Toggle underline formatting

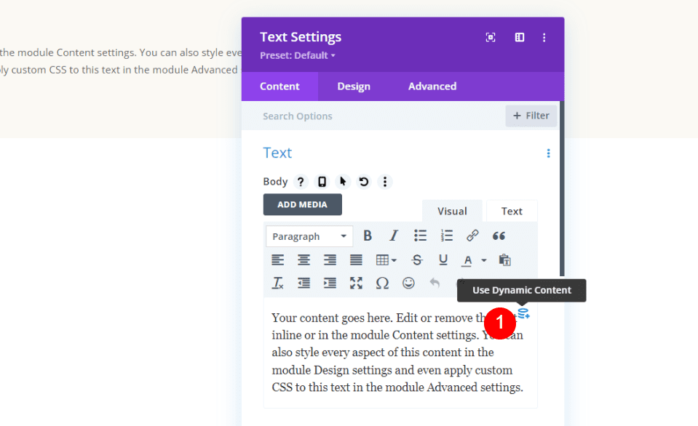443,260
